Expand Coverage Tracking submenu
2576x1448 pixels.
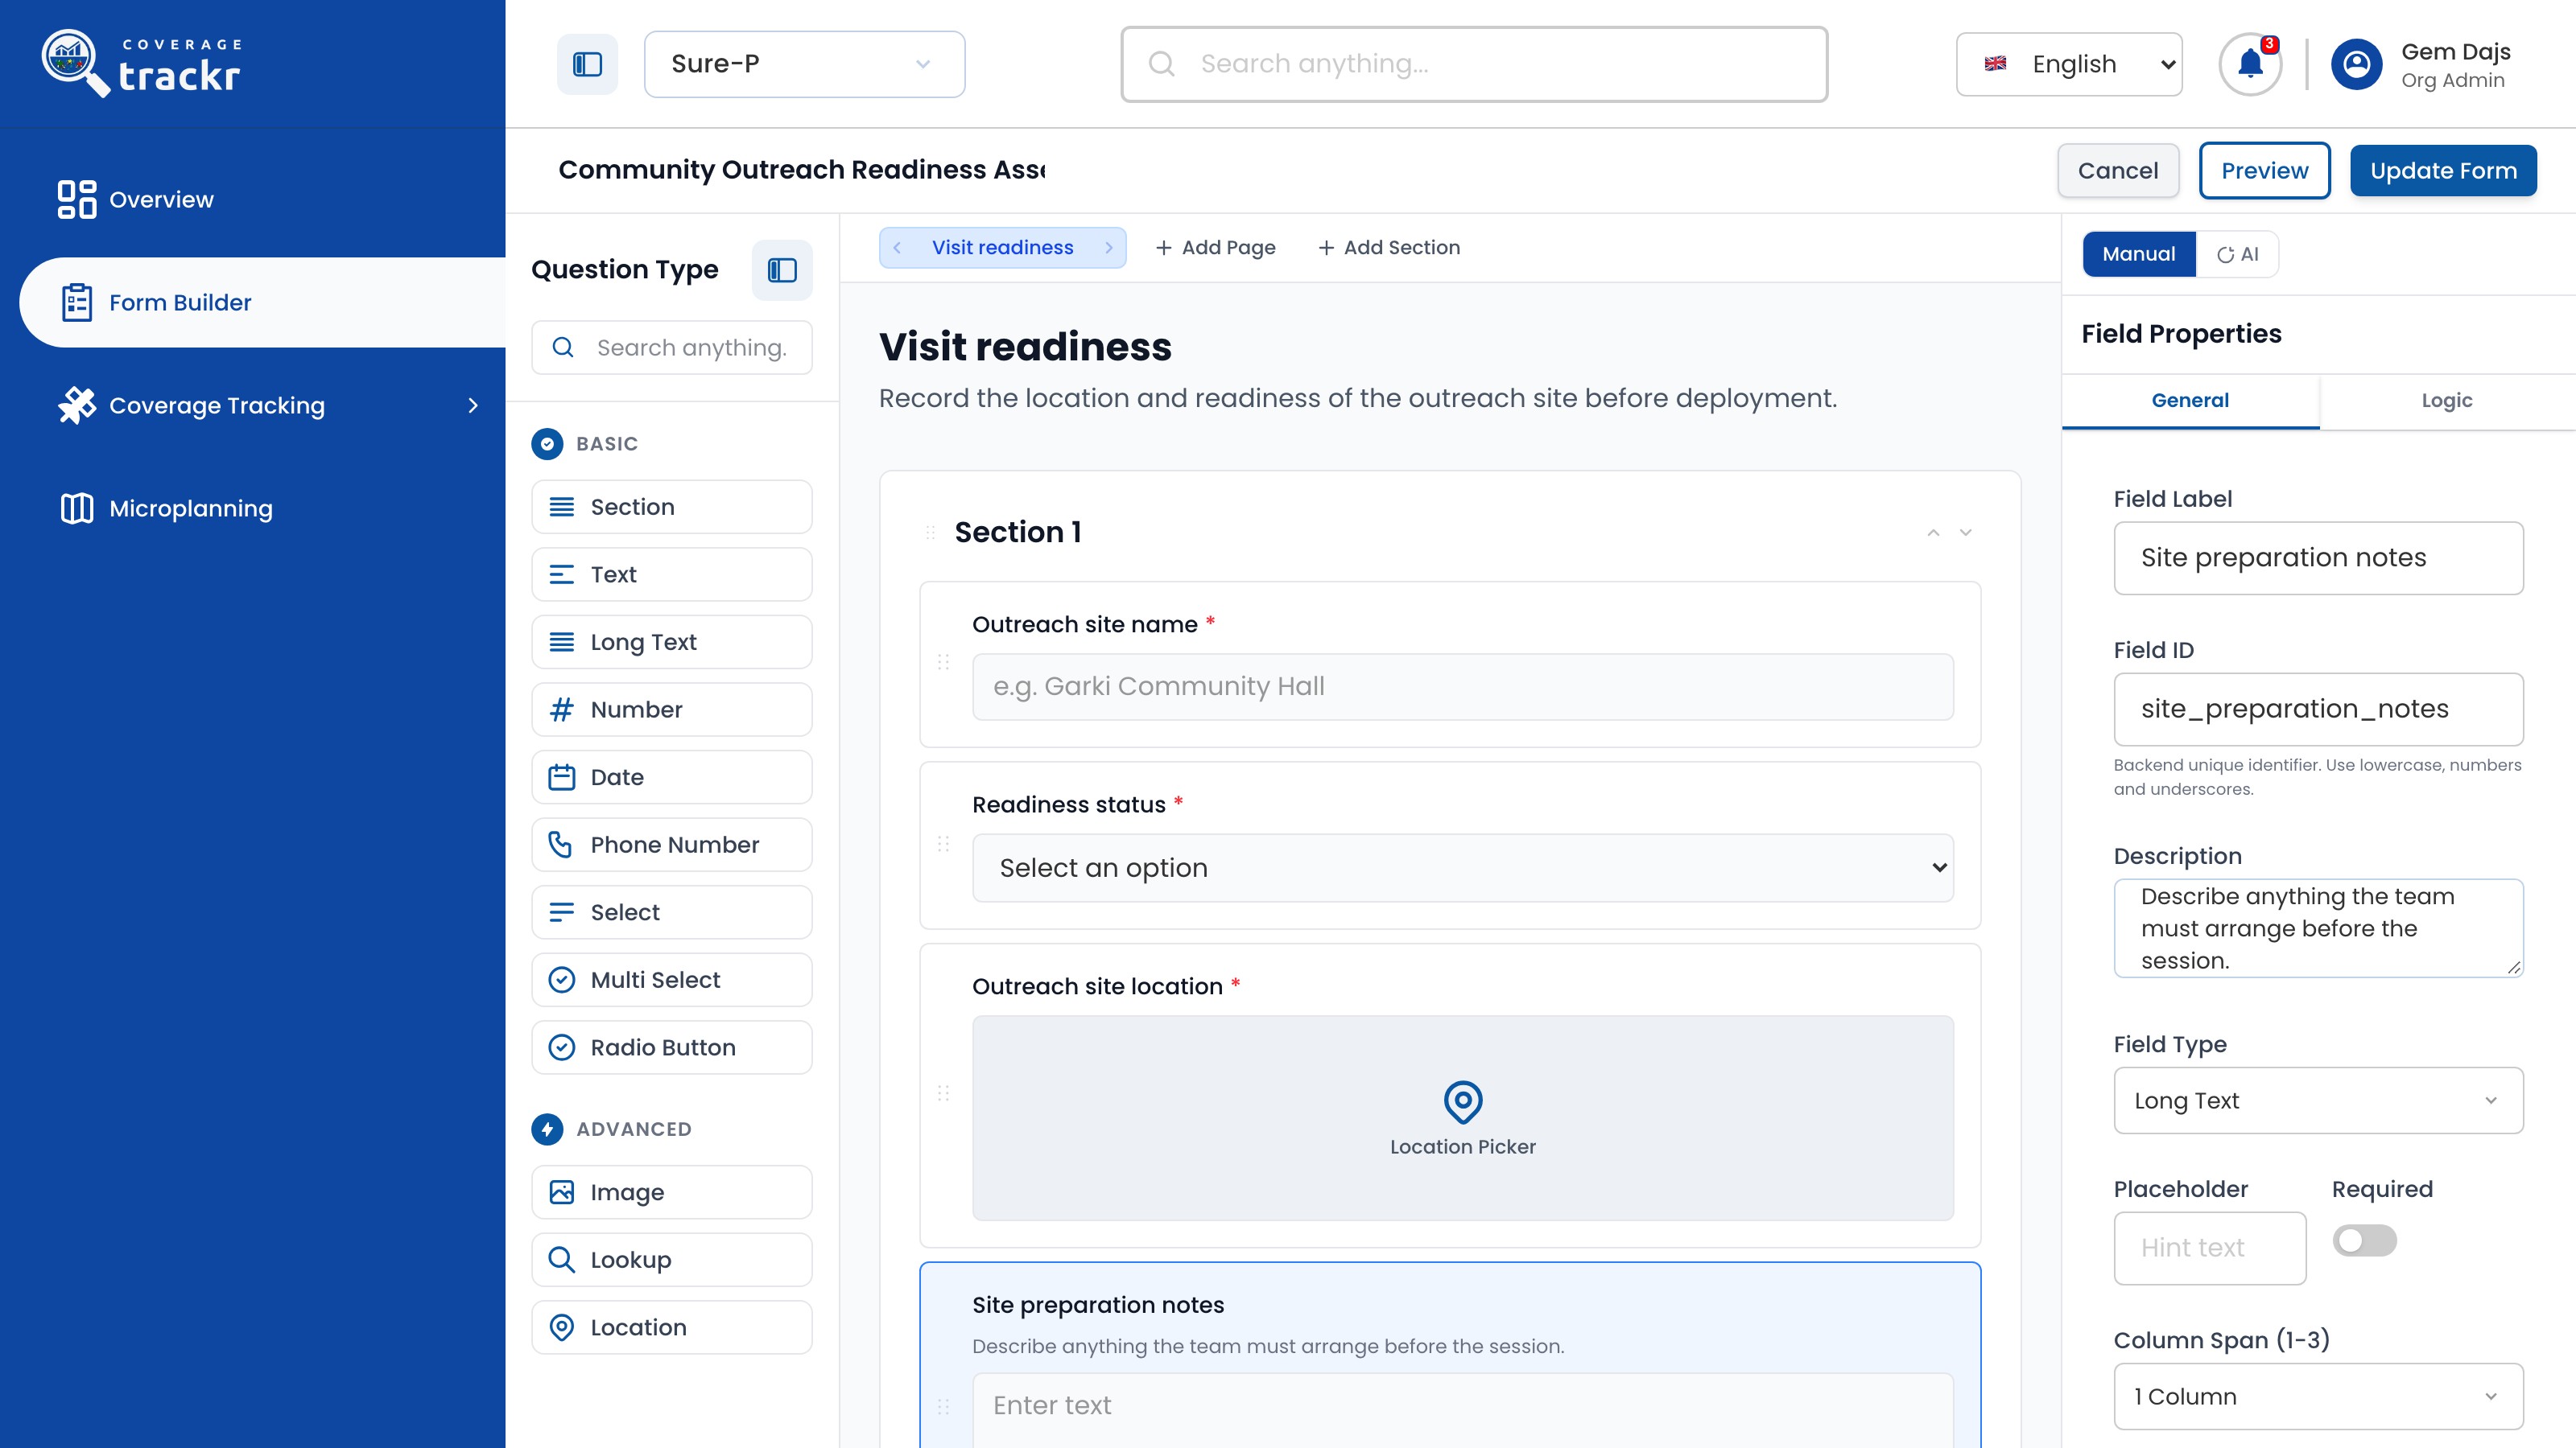point(473,405)
